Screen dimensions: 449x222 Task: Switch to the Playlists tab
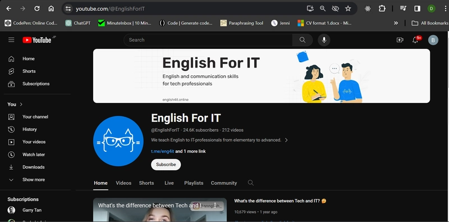[x=194, y=183]
